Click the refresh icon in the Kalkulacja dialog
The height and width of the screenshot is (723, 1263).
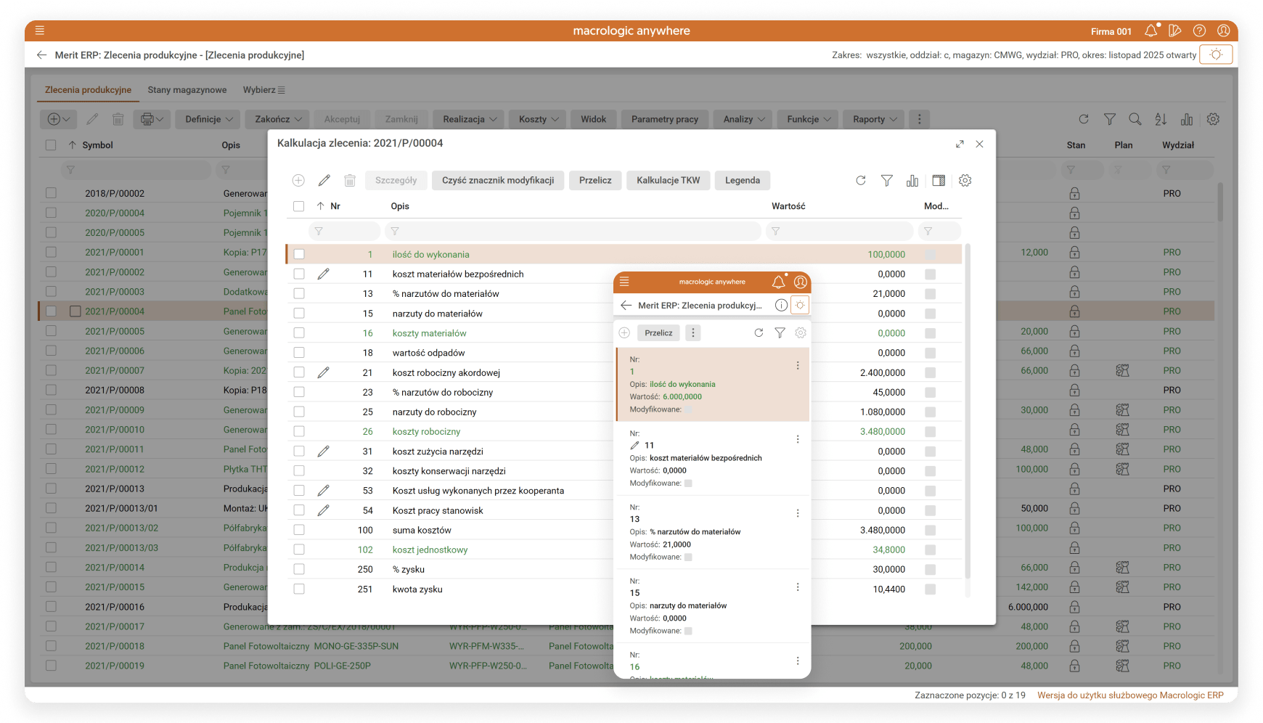pyautogui.click(x=861, y=181)
